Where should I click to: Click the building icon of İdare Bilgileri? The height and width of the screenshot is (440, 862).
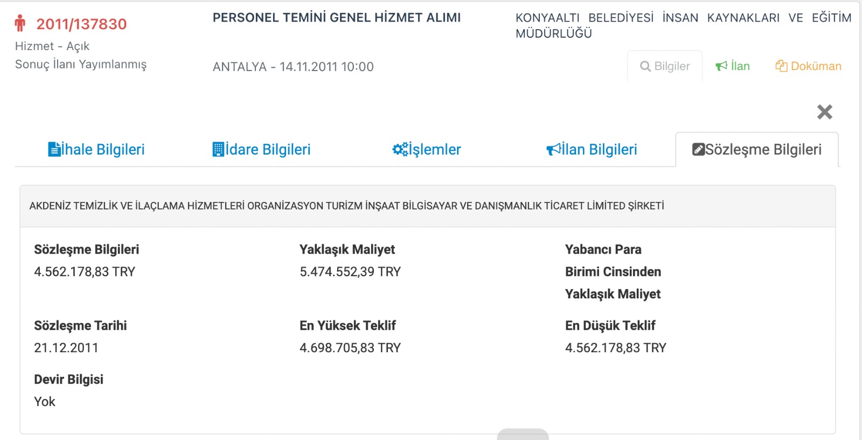click(218, 149)
